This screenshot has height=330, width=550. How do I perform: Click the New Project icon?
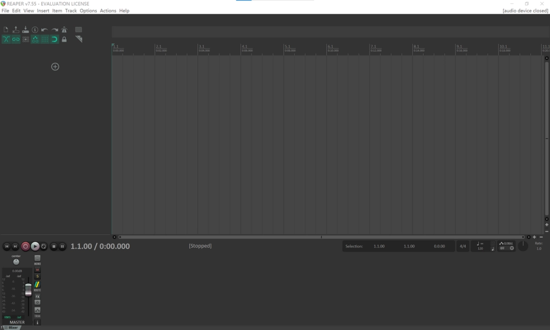(6, 30)
